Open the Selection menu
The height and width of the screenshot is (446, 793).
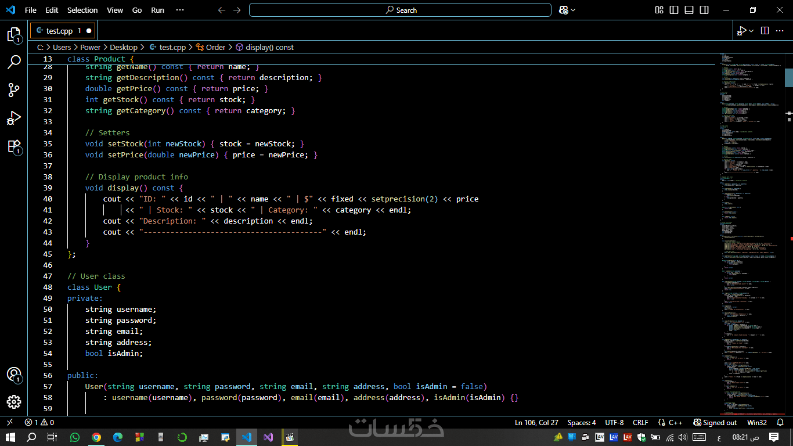(x=82, y=10)
